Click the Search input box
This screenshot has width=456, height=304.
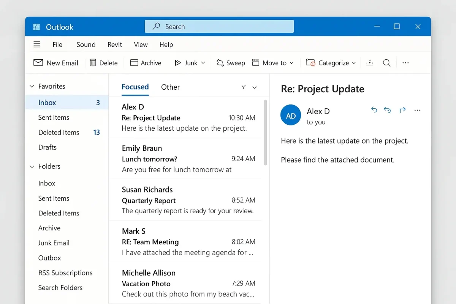219,27
